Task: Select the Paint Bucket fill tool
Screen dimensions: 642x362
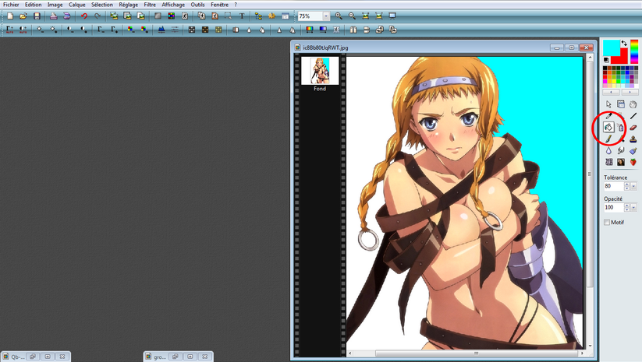Action: point(608,128)
